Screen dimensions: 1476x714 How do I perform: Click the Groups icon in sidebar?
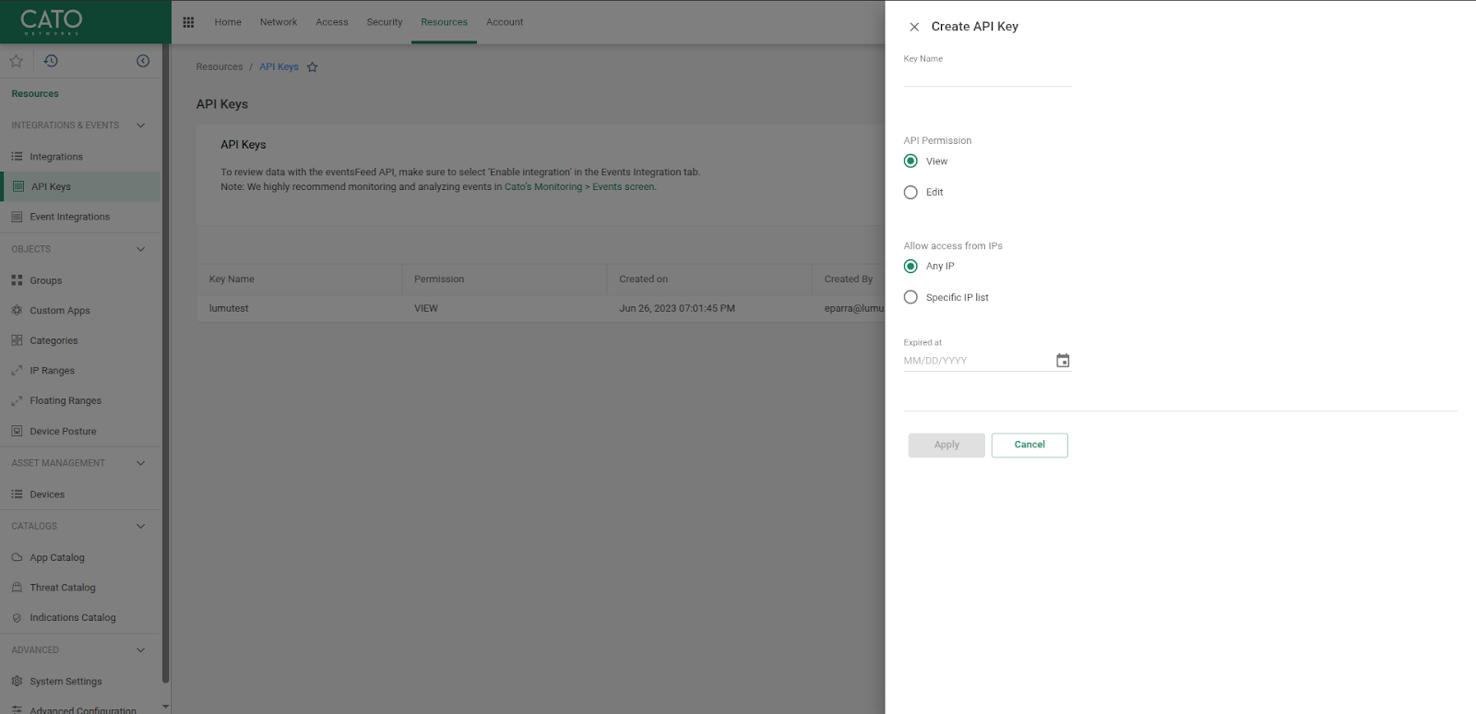pyautogui.click(x=17, y=280)
